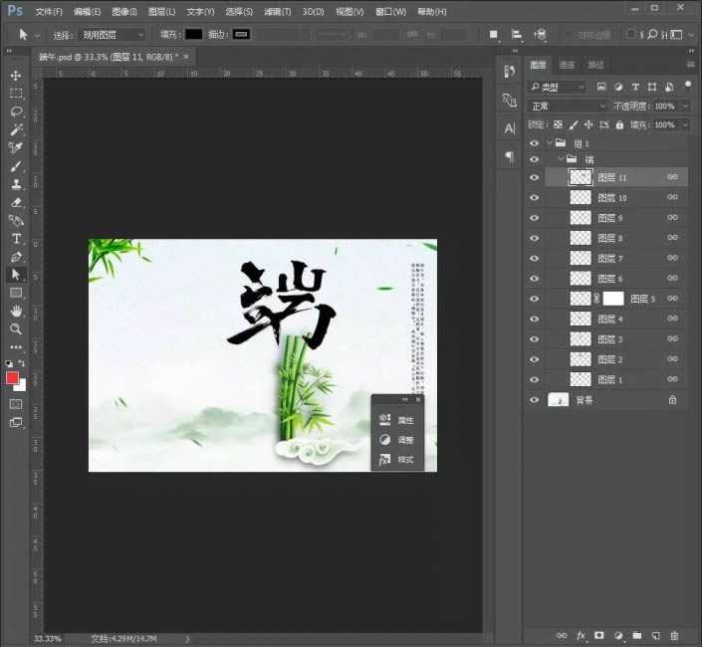Hide layer 图层 10 with eye icon
Viewport: 702px width, 647px height.
[535, 198]
